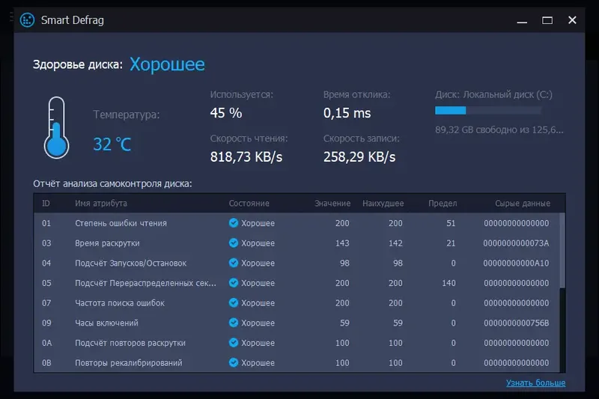Click status check icon for Степень ошибки чтения
This screenshot has height=399, width=599.
pyautogui.click(x=234, y=223)
